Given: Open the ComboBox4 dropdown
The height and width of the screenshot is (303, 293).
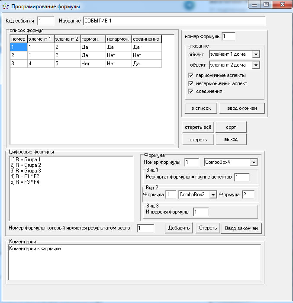Looking at the screenshot, I should click(x=254, y=162).
